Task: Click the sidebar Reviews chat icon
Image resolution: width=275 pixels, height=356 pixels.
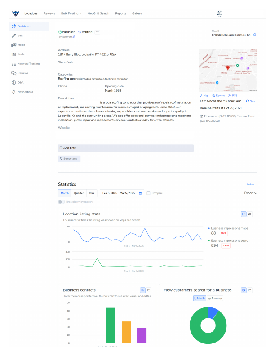Action: pos(13,73)
